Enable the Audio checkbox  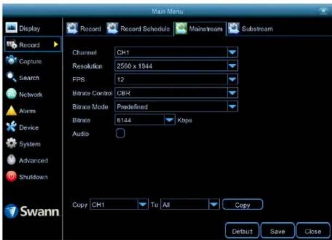click(x=120, y=134)
